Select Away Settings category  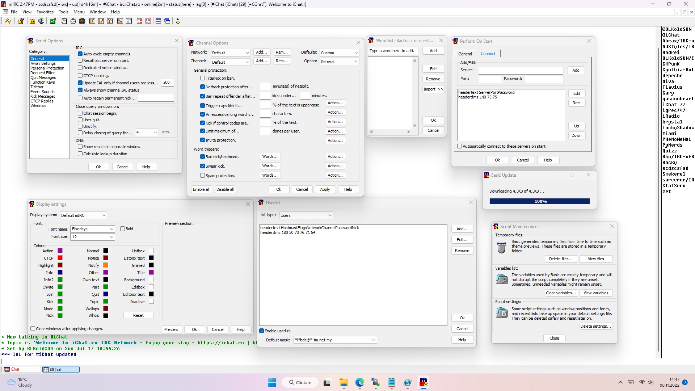click(x=43, y=63)
